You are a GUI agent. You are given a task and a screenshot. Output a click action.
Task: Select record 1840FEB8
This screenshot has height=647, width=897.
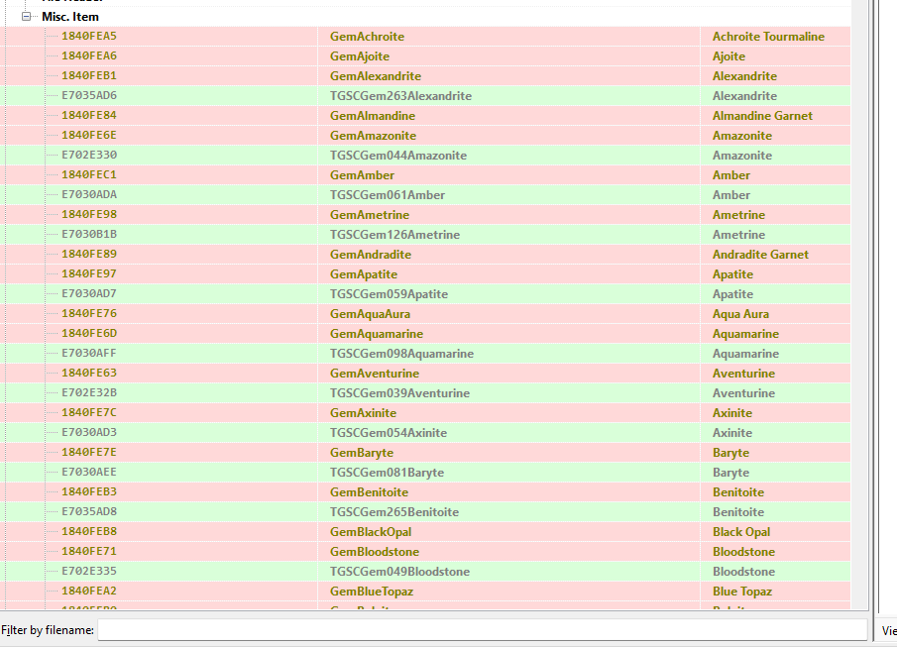click(88, 531)
